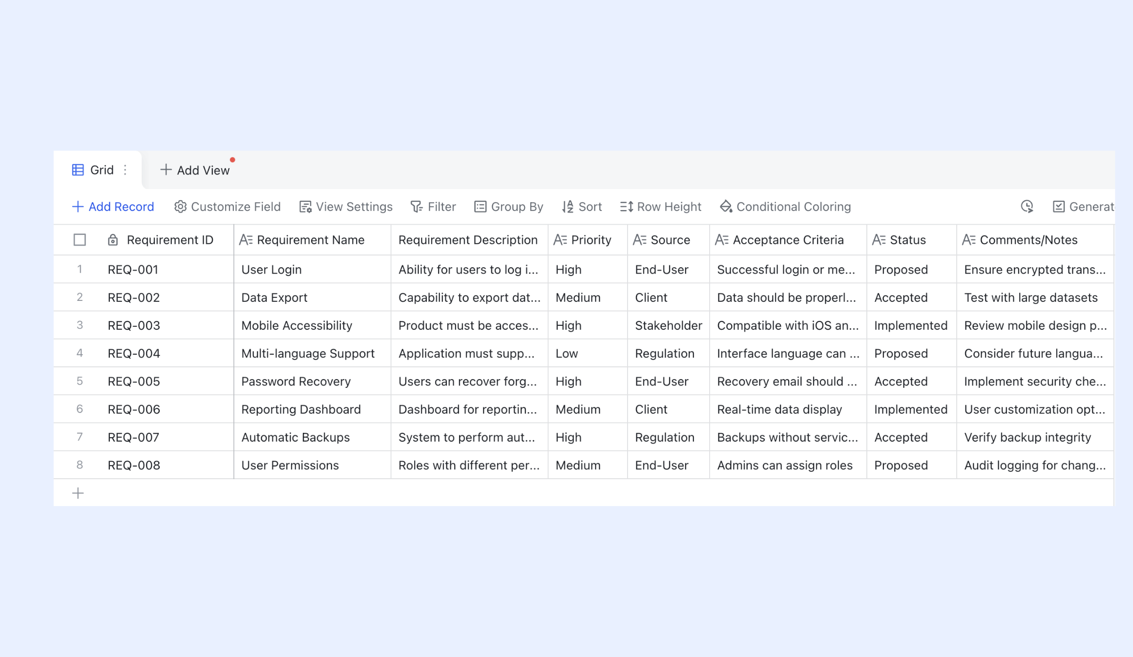Click the history clock icon
Screen dimensions: 1133x657
coord(1027,207)
